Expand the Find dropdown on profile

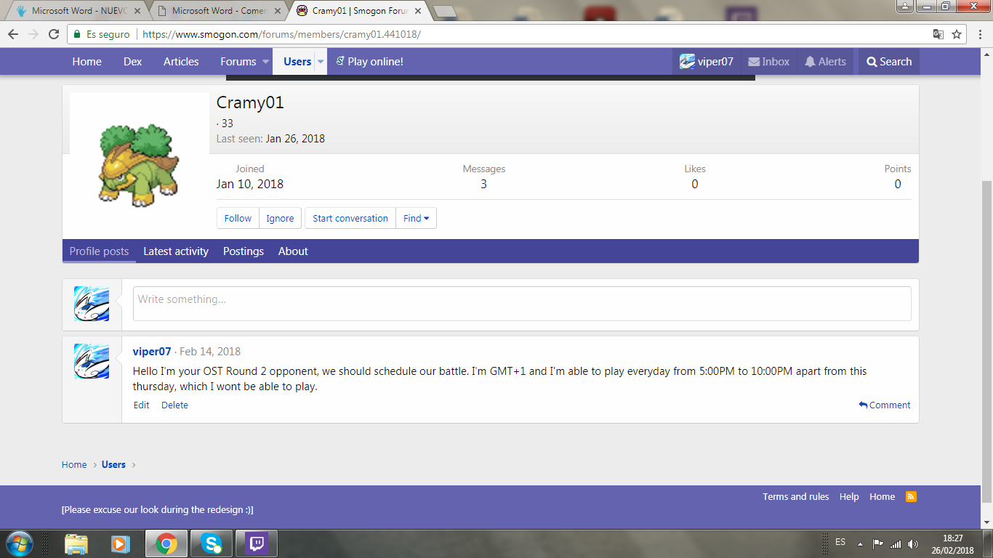(x=416, y=218)
